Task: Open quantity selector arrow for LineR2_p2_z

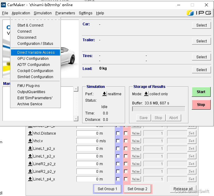Action: [x=30, y=164]
